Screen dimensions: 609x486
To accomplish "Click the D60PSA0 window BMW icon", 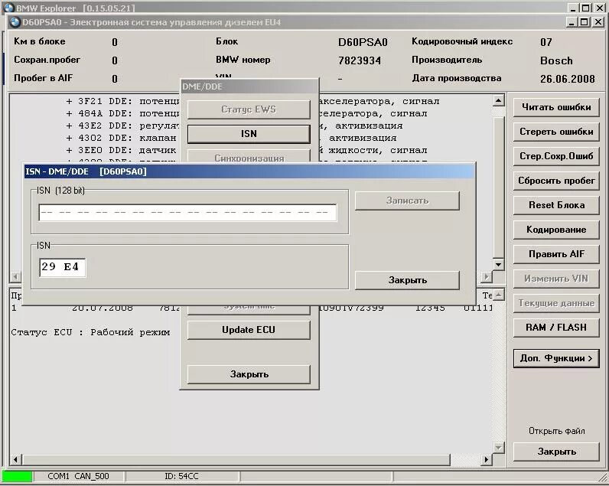I will pos(15,22).
